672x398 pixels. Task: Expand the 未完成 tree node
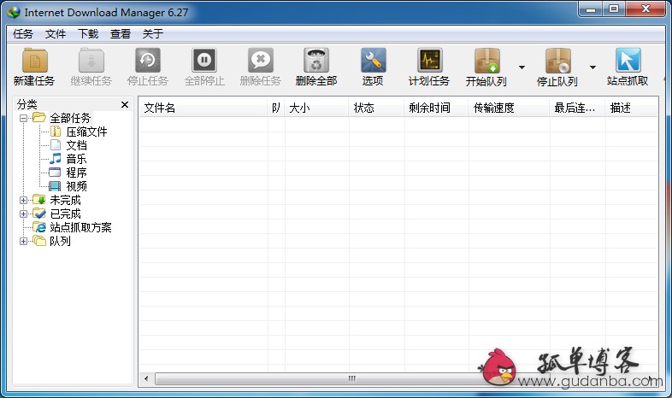(x=24, y=200)
